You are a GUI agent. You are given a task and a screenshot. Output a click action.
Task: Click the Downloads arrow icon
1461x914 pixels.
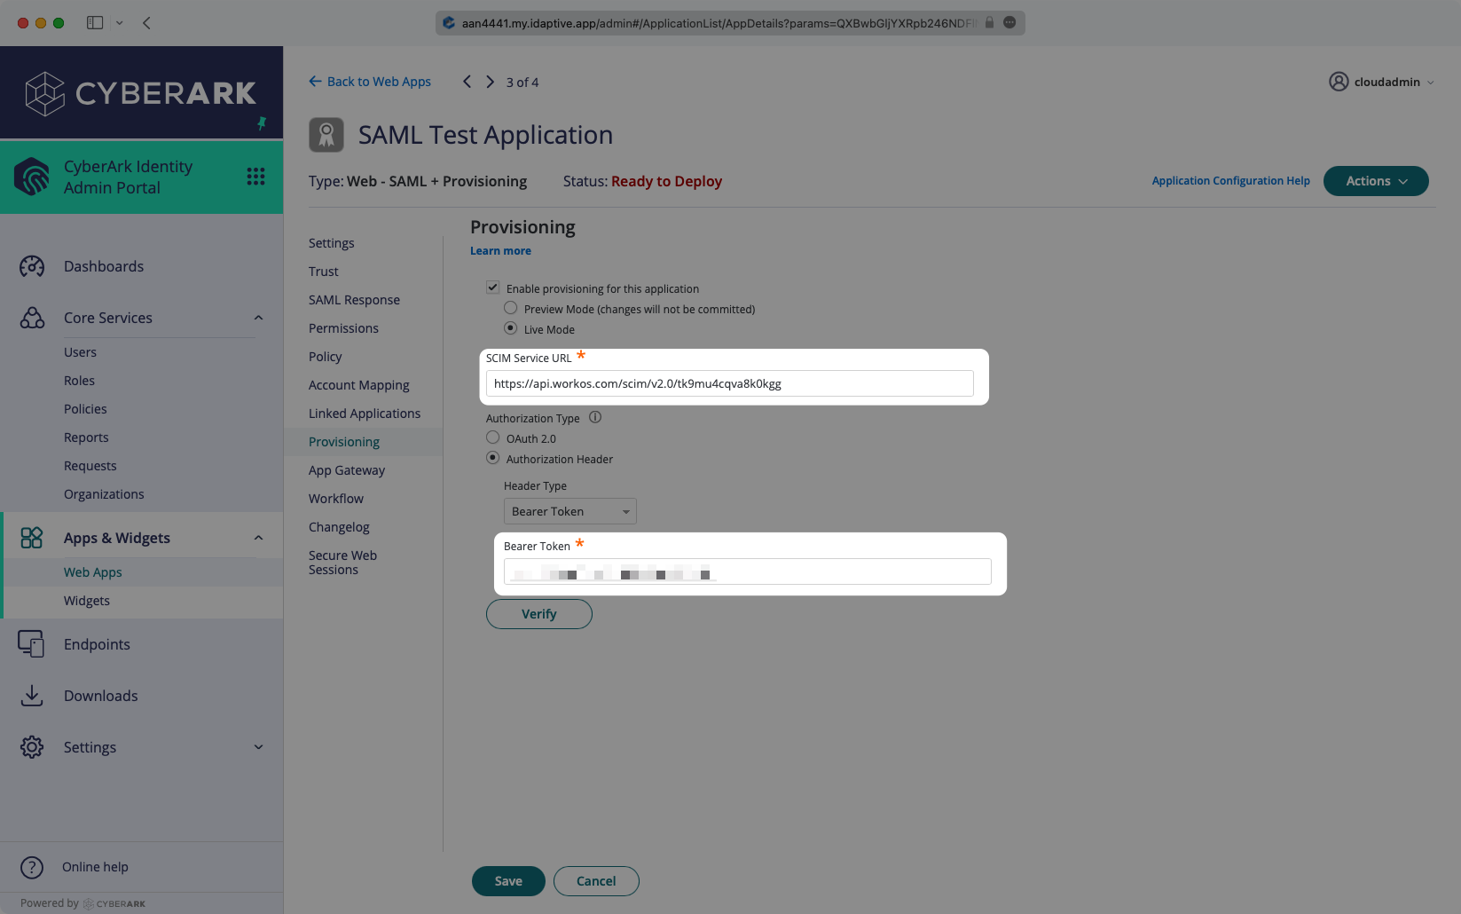tap(32, 696)
